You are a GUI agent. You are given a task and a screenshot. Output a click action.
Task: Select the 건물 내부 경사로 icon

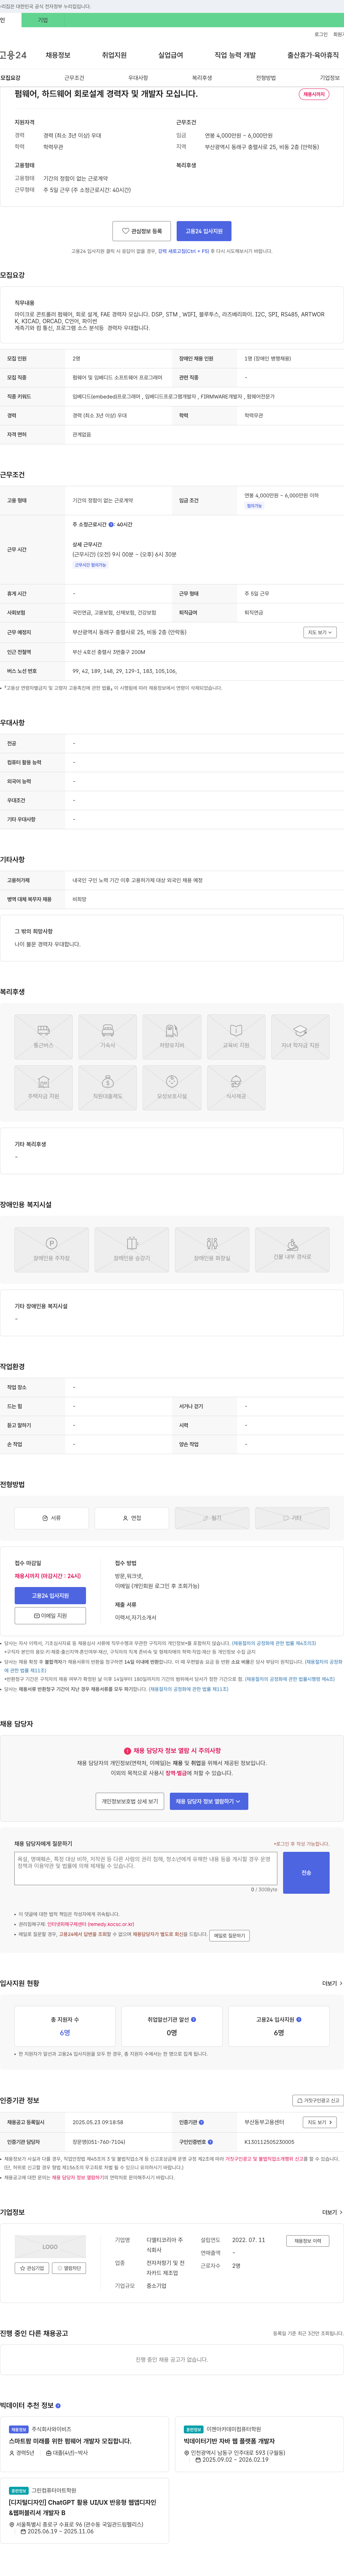tap(292, 1250)
